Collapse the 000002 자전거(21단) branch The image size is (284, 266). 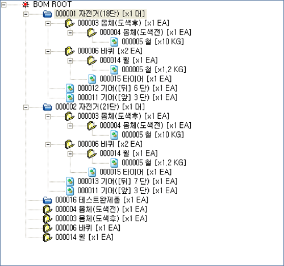pyautogui.click(x=26, y=107)
